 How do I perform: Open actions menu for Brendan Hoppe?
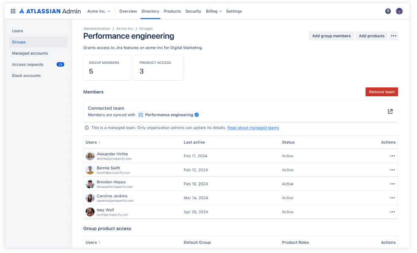(392, 184)
